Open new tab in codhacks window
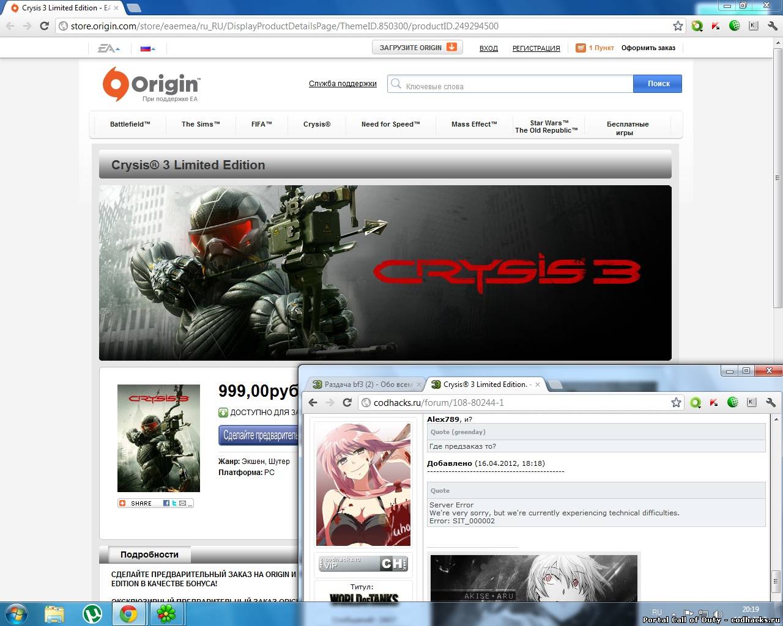The height and width of the screenshot is (626, 783). [x=554, y=385]
